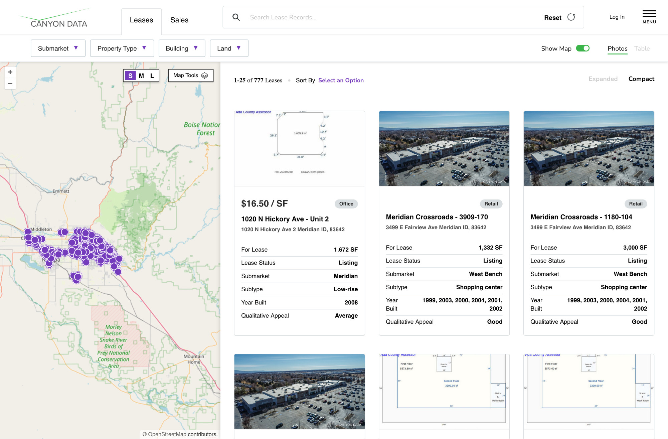This screenshot has width=668, height=439.
Task: Click the search magnifier icon
Action: (236, 17)
